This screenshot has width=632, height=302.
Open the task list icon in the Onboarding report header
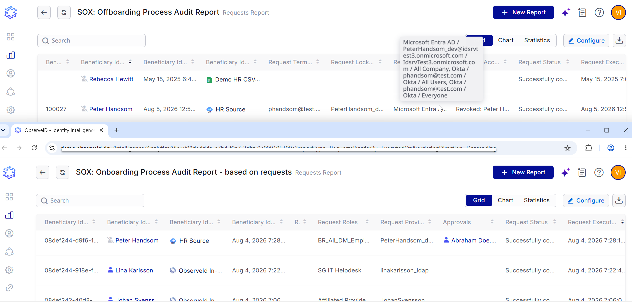582,173
